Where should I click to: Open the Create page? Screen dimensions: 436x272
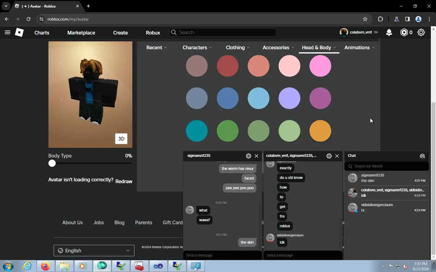[x=121, y=33]
